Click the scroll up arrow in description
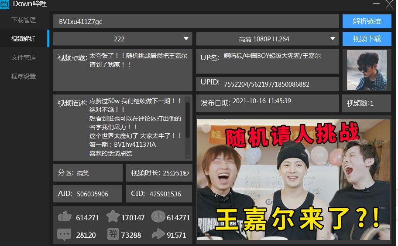Image resolution: width=398 pixels, height=246 pixels. (x=188, y=99)
